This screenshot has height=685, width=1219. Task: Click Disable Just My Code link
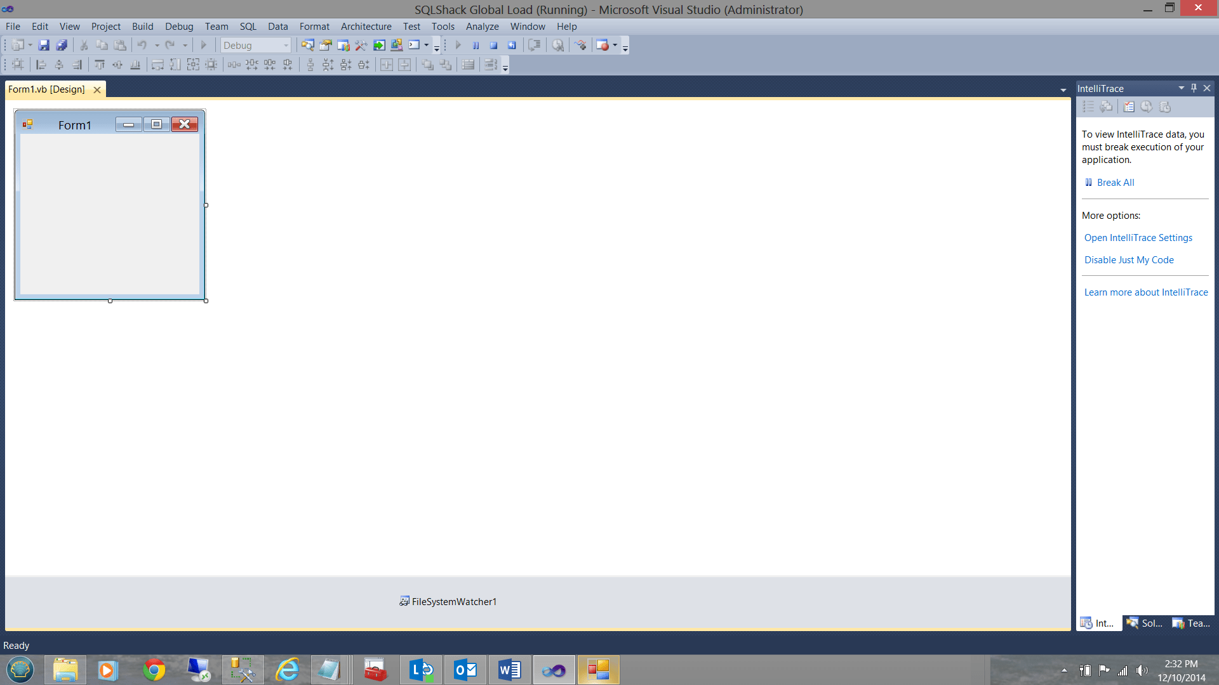[1129, 259]
